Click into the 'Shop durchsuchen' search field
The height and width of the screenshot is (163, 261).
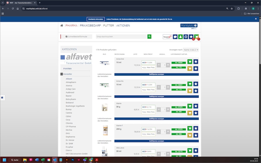coord(122,37)
